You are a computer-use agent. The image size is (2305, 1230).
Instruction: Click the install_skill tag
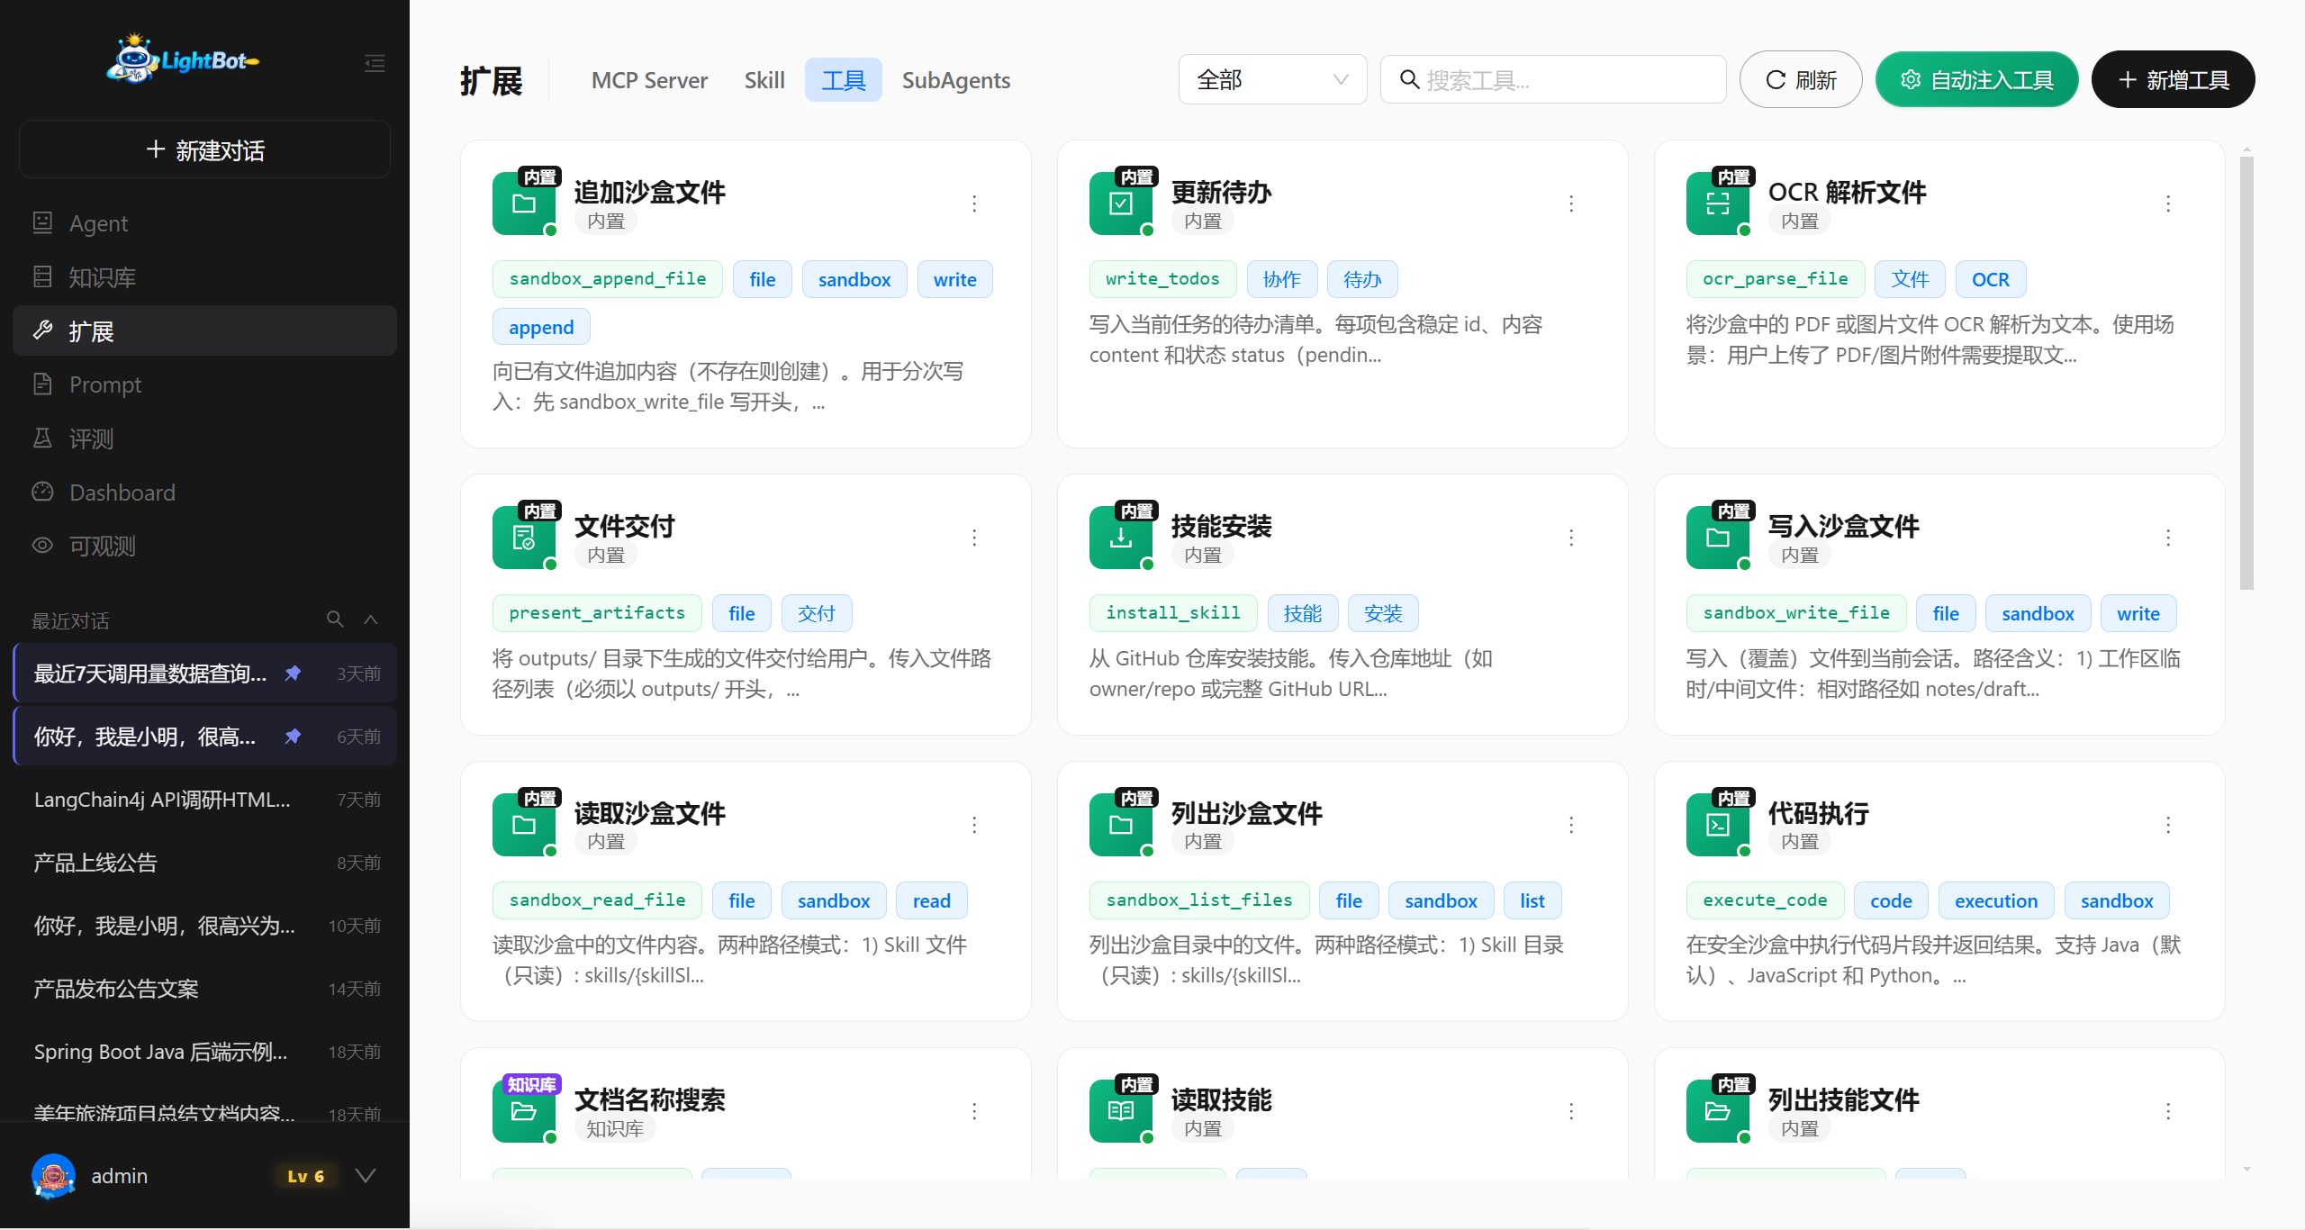click(1173, 613)
